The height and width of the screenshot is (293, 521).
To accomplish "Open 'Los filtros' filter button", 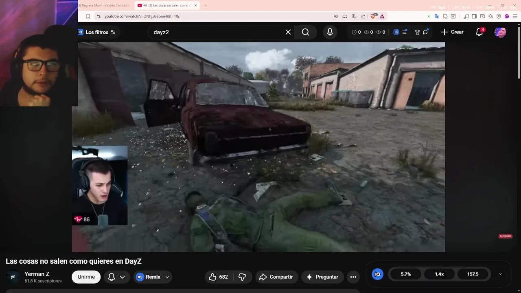I will (x=97, y=32).
